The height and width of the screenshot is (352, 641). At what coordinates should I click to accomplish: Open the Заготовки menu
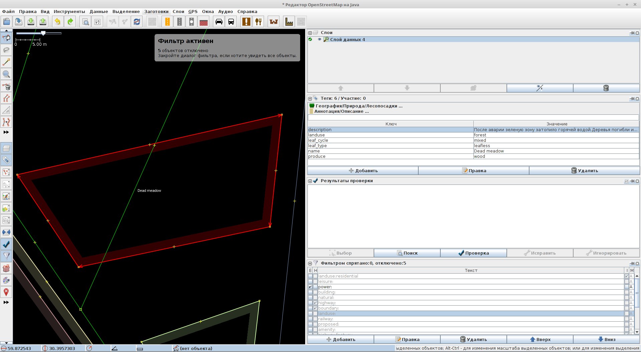point(156,11)
